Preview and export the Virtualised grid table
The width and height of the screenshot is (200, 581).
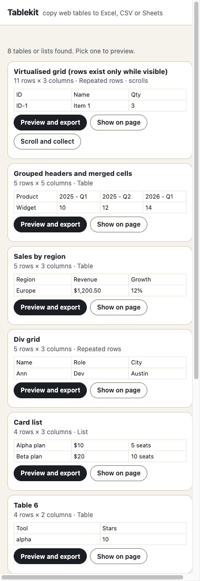(x=50, y=123)
